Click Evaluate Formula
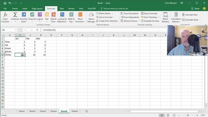208x117 pixels. 150,21
